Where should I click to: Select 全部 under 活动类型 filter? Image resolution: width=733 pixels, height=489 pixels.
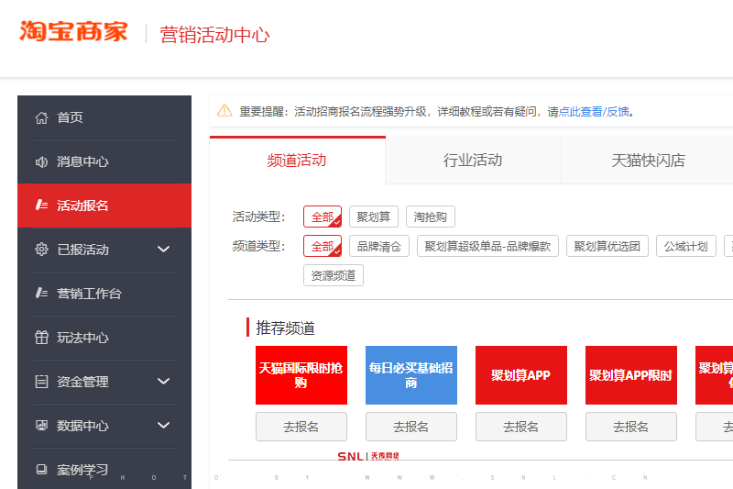(322, 217)
